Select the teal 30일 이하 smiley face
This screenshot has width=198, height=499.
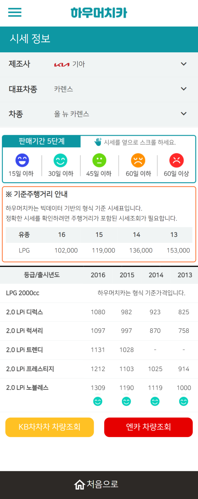pyautogui.click(x=60, y=160)
